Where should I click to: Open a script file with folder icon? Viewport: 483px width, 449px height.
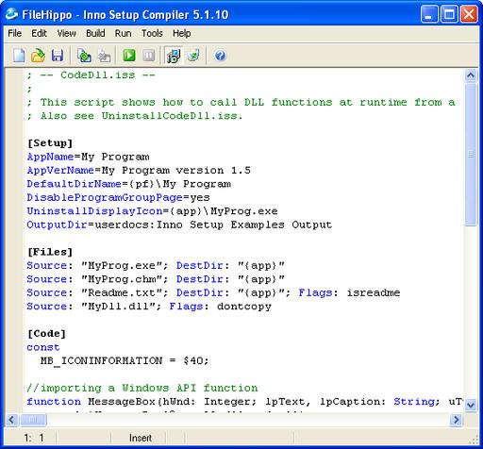pyautogui.click(x=38, y=56)
